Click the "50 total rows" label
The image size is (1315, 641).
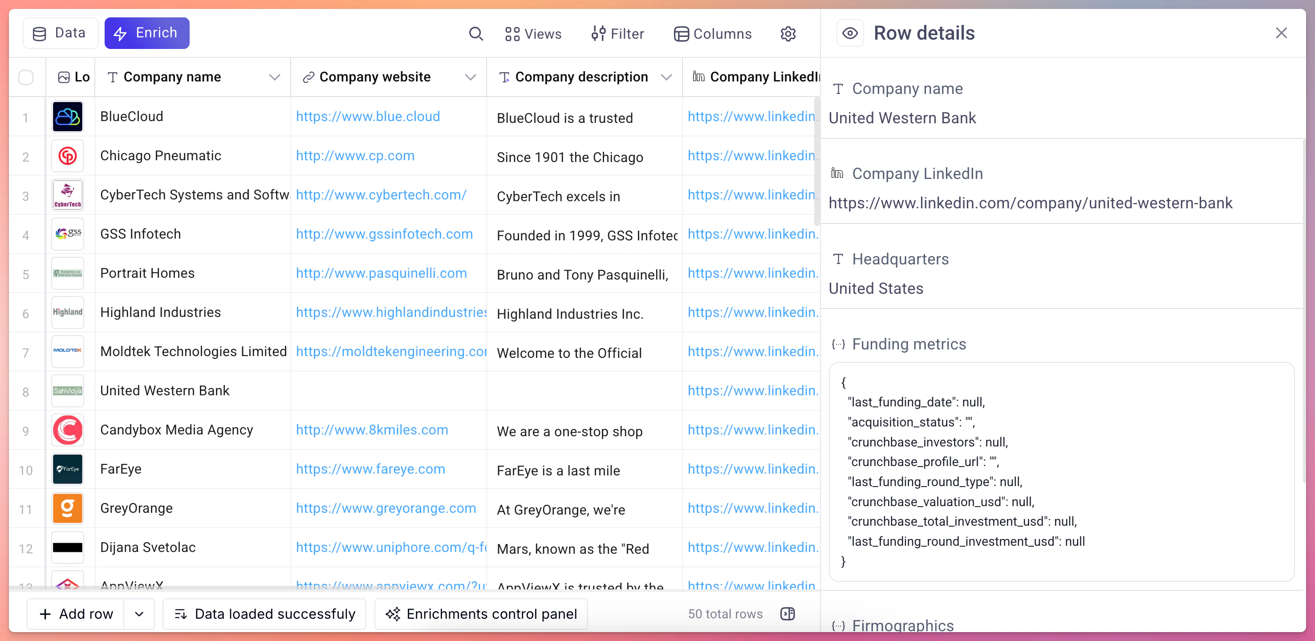[726, 614]
